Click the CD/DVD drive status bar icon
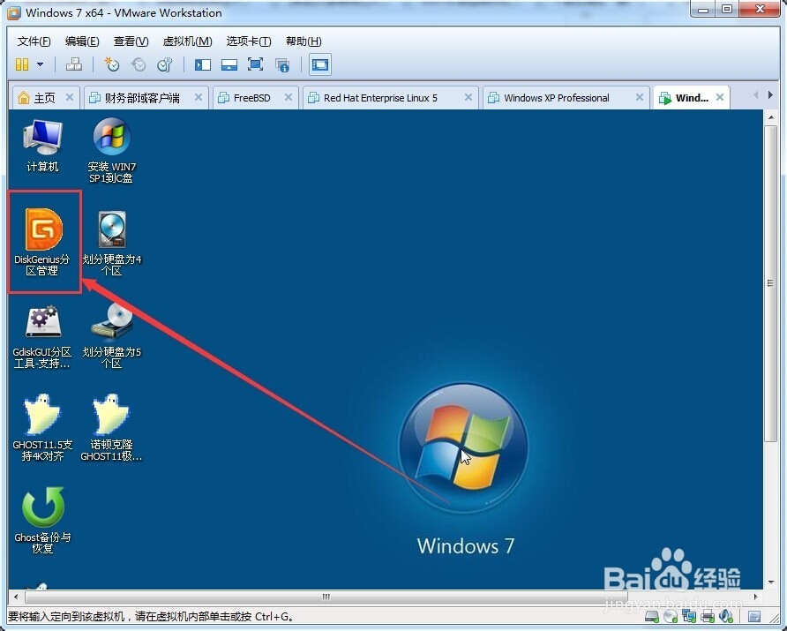Image resolution: width=787 pixels, height=631 pixels. [670, 615]
